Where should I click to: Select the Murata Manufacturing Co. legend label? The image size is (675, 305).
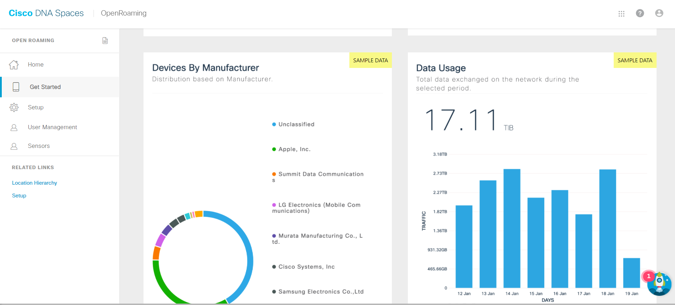tap(317, 239)
